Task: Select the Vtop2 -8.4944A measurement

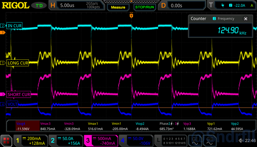Action: (x=142, y=126)
